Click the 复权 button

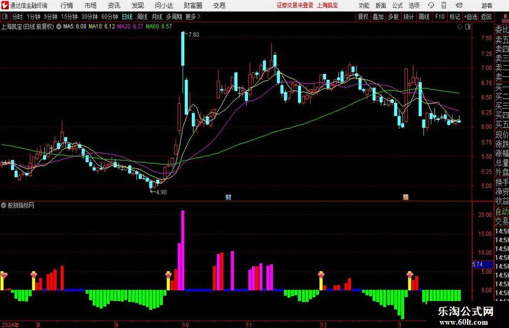[363, 17]
